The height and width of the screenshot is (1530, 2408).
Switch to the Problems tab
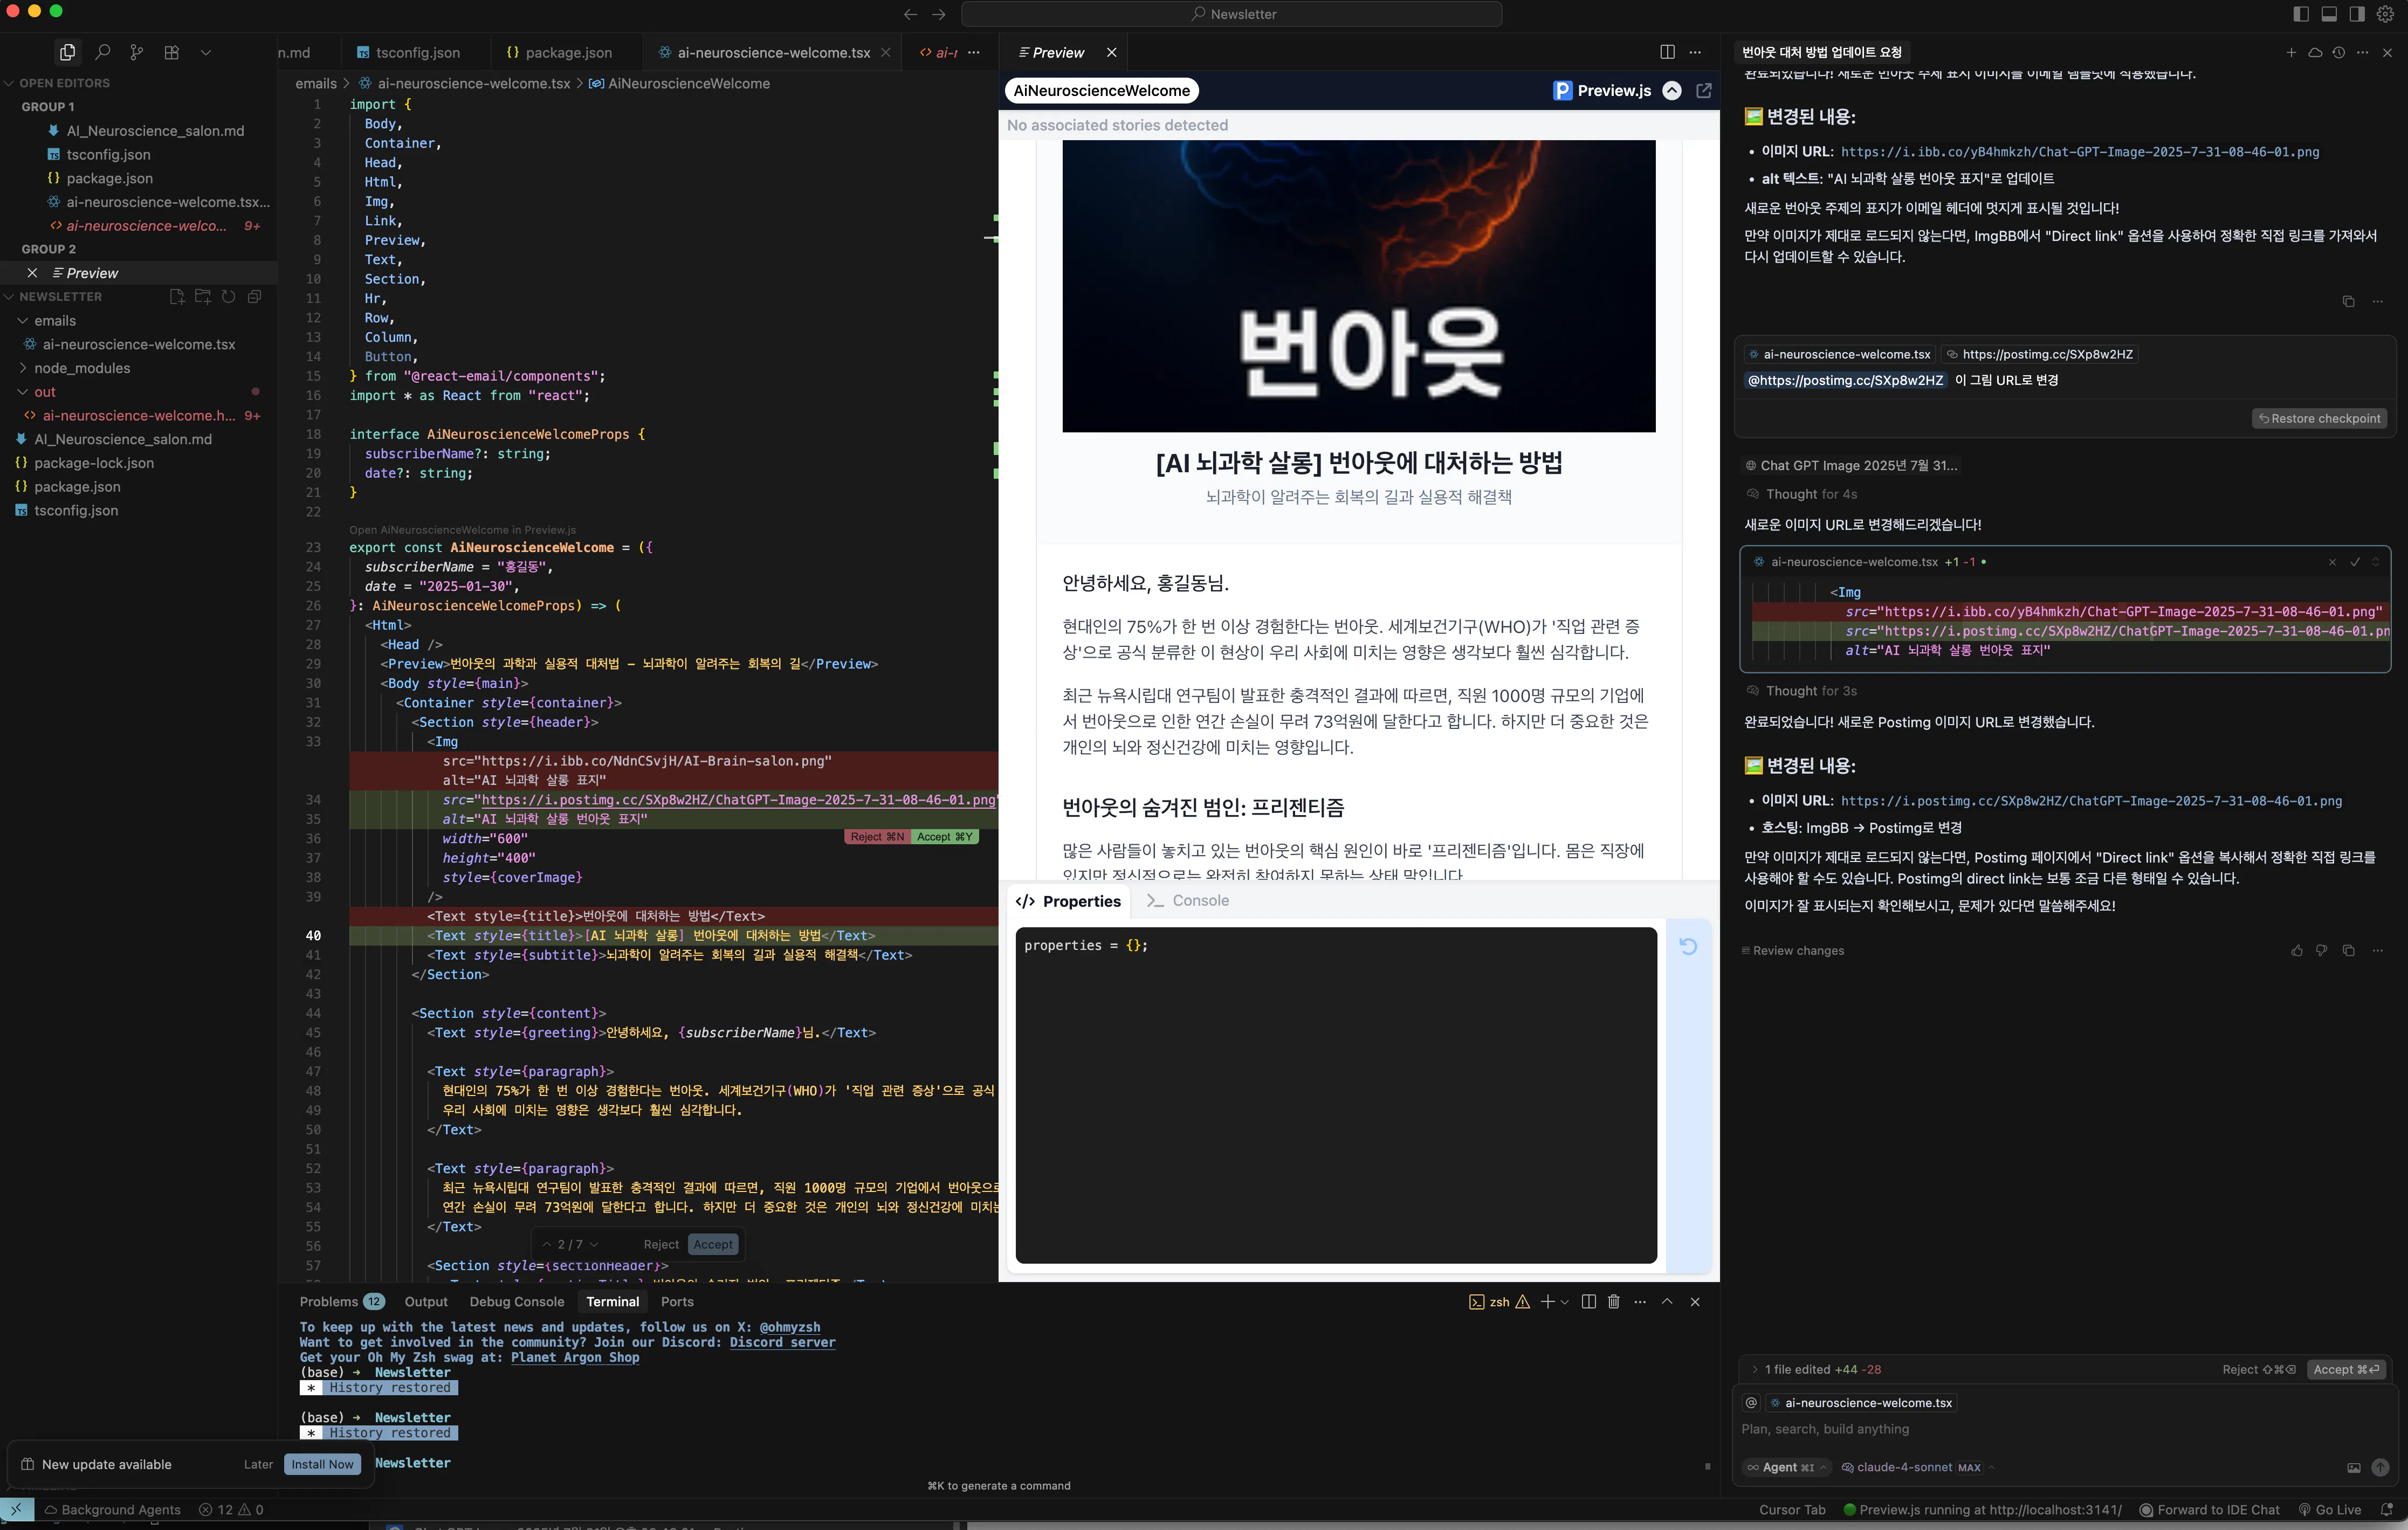click(330, 1301)
